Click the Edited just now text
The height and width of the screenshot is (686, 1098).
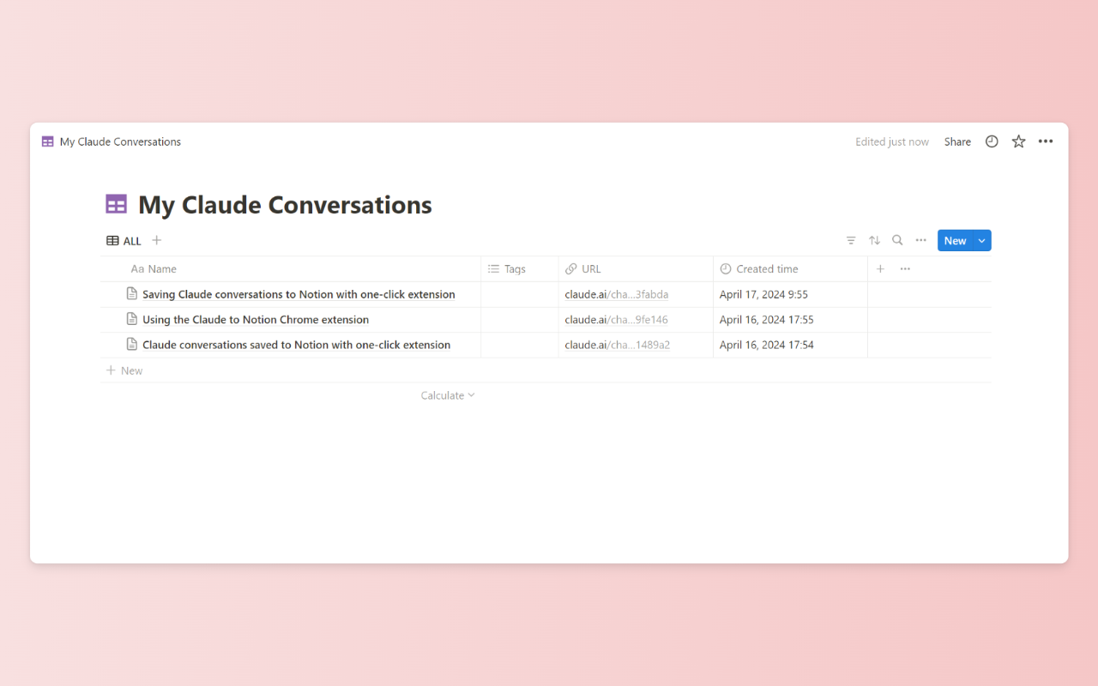pos(892,141)
